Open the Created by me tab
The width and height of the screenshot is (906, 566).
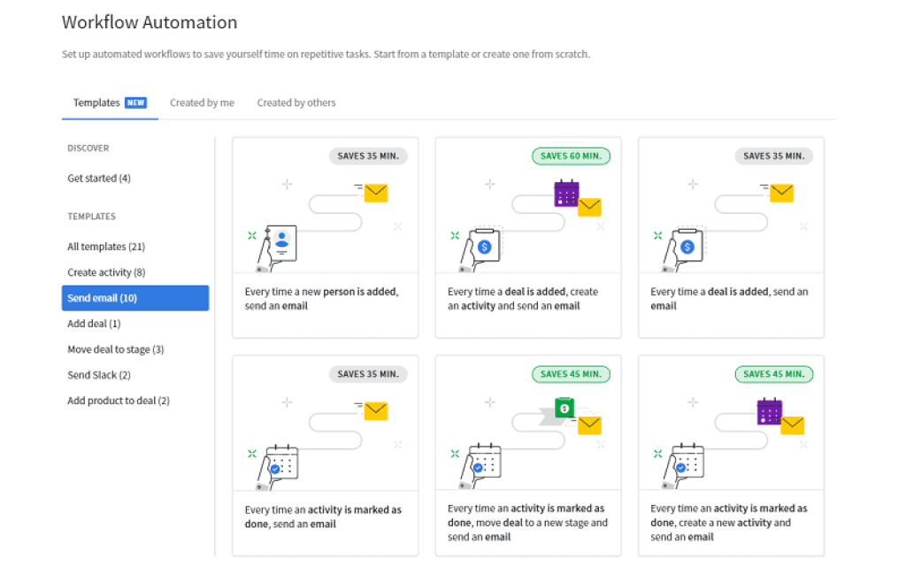[x=202, y=103]
